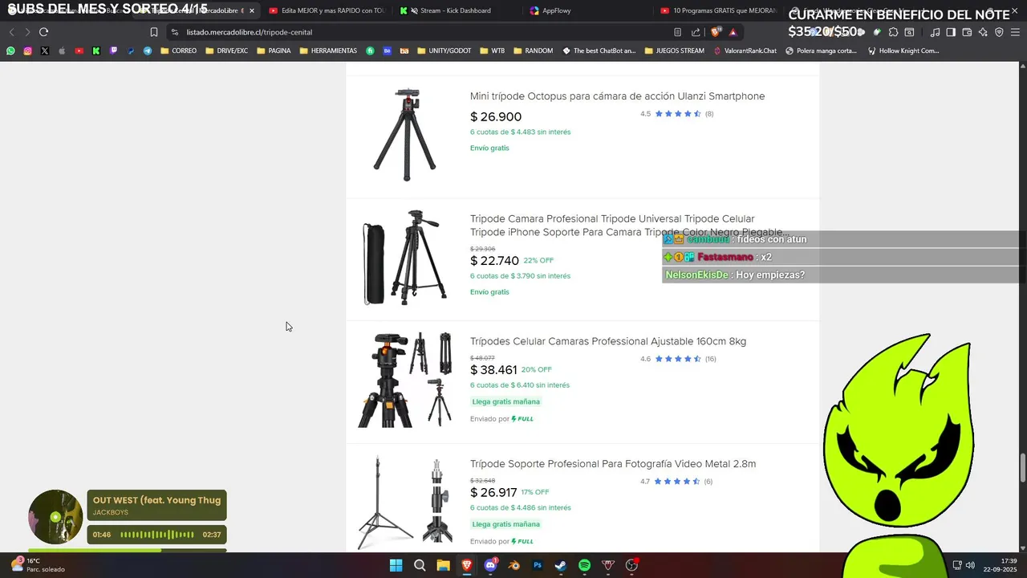This screenshot has width=1027, height=578.
Task: Open the PayPal bookmark icon
Action: pos(131,51)
